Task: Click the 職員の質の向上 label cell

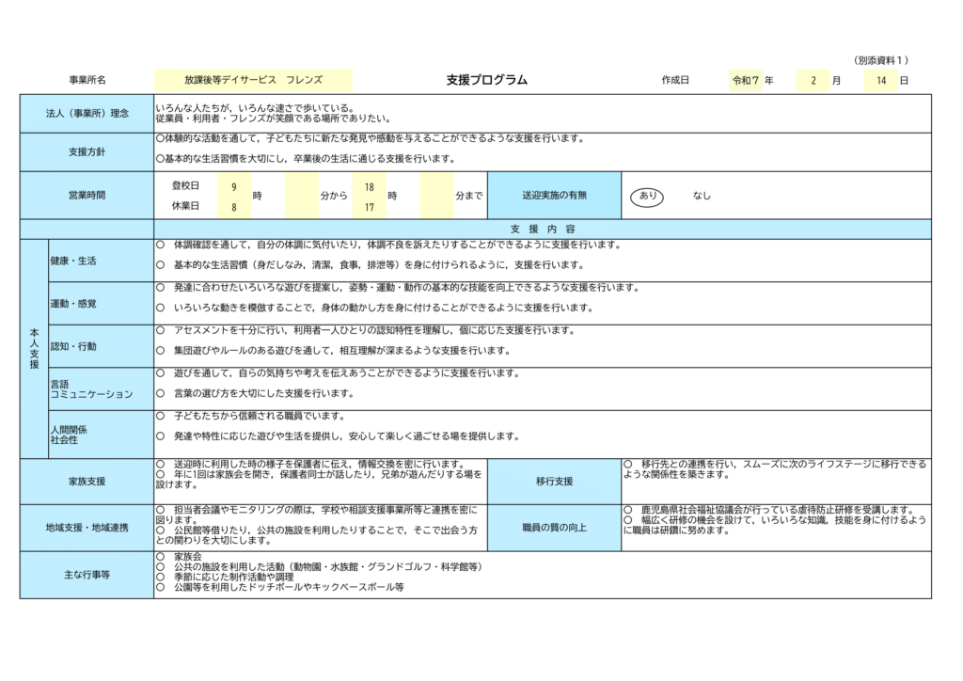Action: (554, 528)
